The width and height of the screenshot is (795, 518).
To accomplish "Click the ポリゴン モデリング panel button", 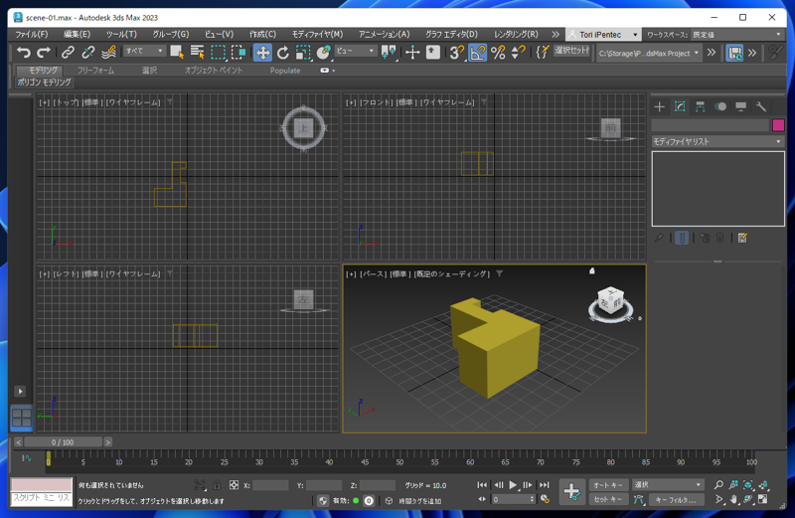I will (x=45, y=83).
